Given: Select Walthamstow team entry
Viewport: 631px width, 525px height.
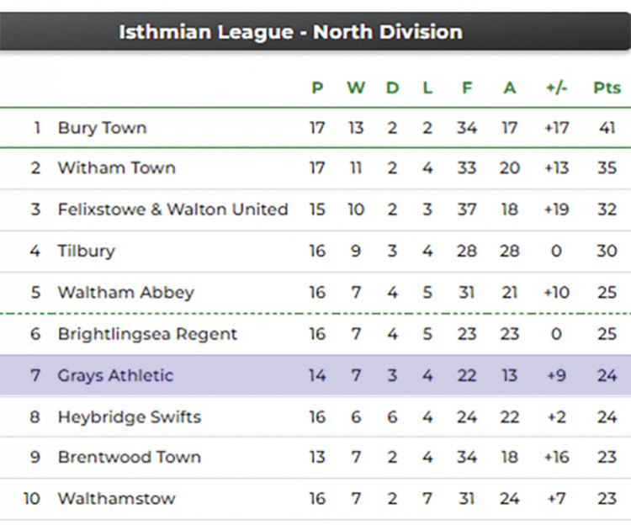Looking at the screenshot, I should click(117, 499).
